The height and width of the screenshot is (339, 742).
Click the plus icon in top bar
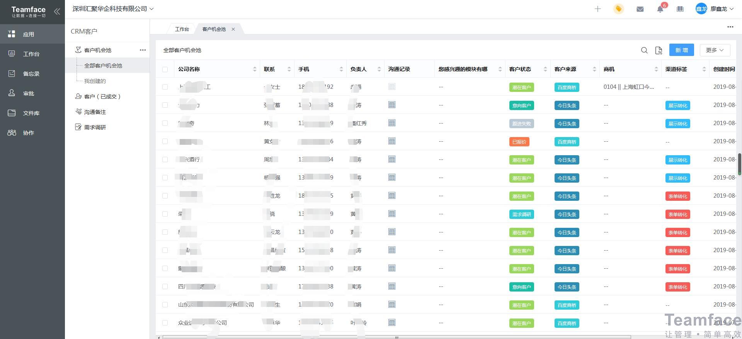(597, 9)
